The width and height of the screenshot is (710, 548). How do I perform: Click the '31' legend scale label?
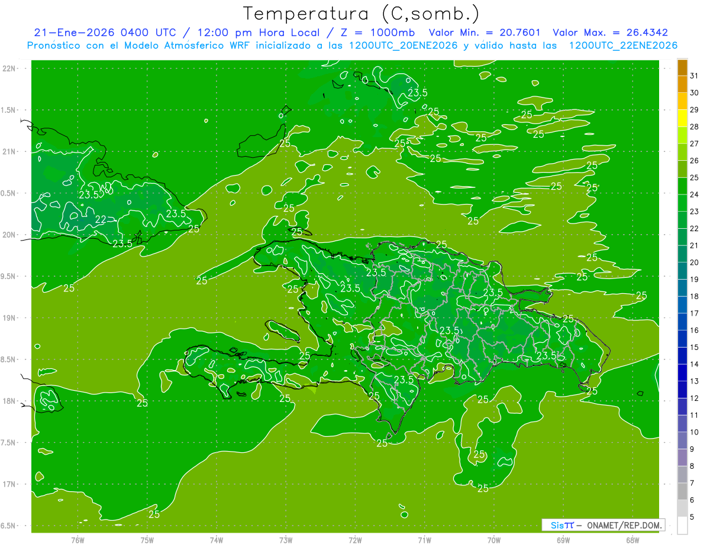[x=695, y=75]
